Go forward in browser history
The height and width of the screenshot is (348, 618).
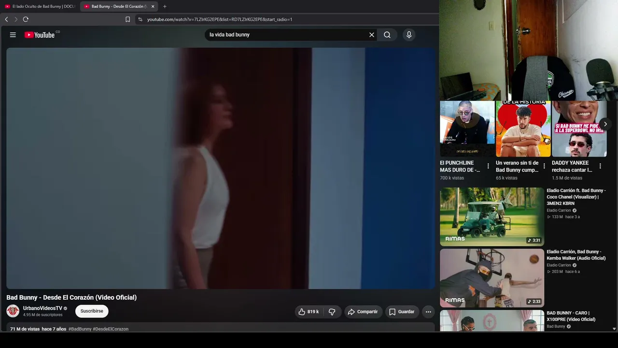coord(16,19)
